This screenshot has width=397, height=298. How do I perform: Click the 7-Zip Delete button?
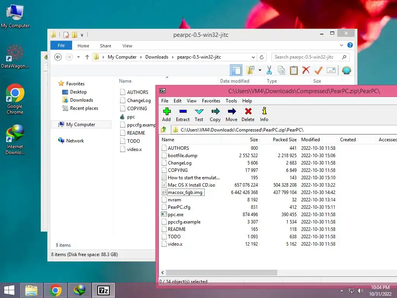(248, 114)
